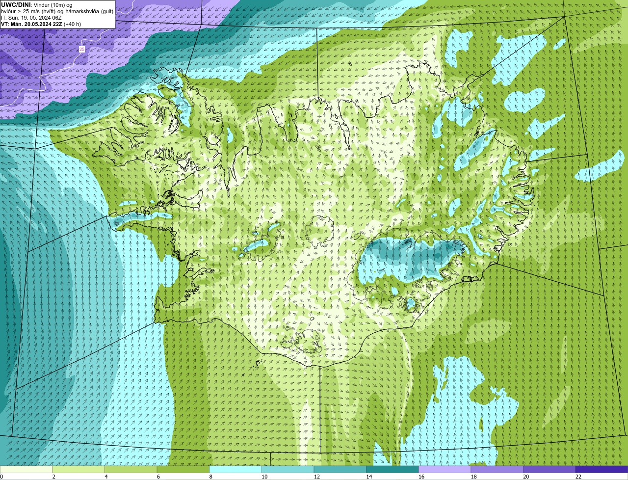Click the cream 0–2 m/s legend swatch
628x480 pixels.
[26, 469]
